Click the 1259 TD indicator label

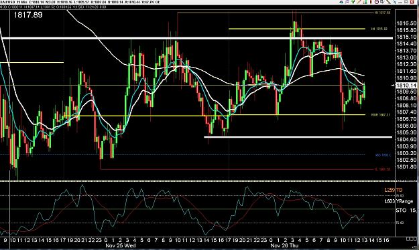[393, 190]
